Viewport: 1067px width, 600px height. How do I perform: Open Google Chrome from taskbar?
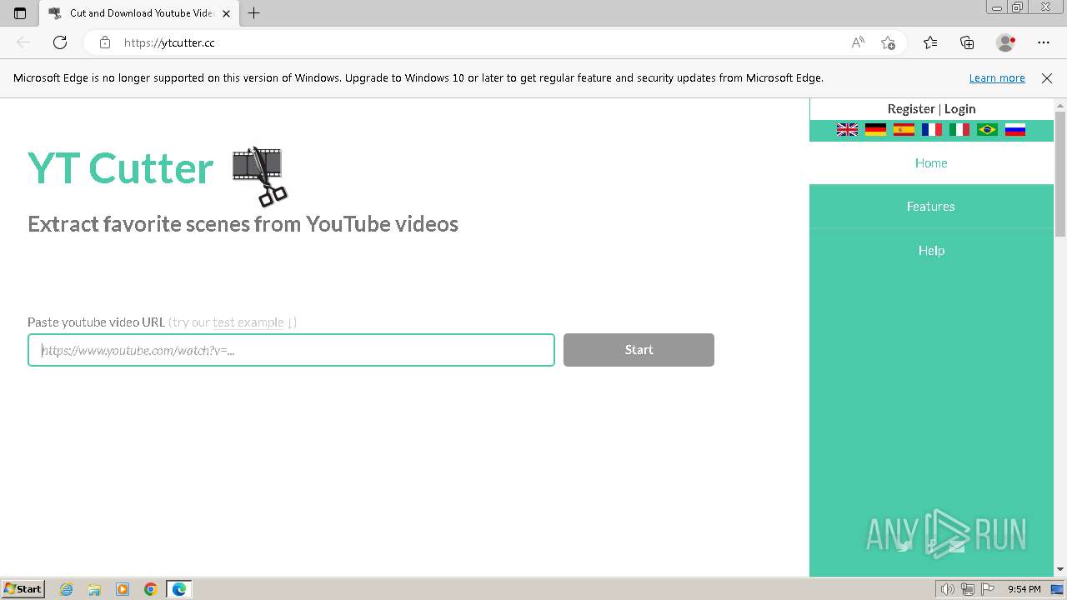point(151,589)
